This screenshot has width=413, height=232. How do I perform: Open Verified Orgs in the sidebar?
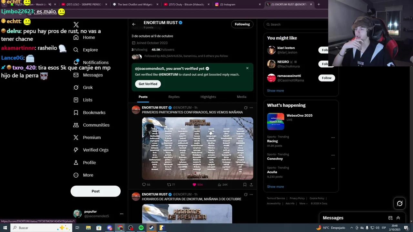tap(91, 150)
